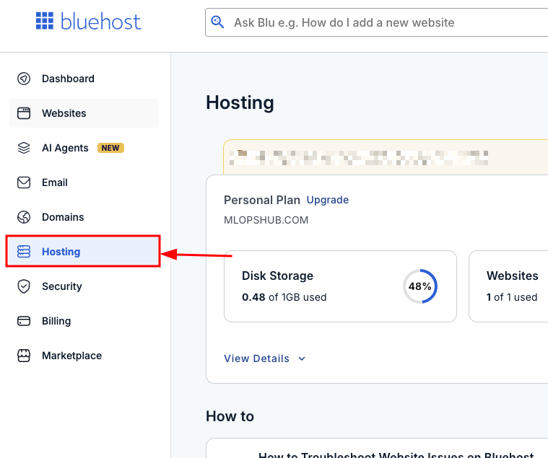Click the bluehost grid logo icon
548x458 pixels.
(45, 21)
